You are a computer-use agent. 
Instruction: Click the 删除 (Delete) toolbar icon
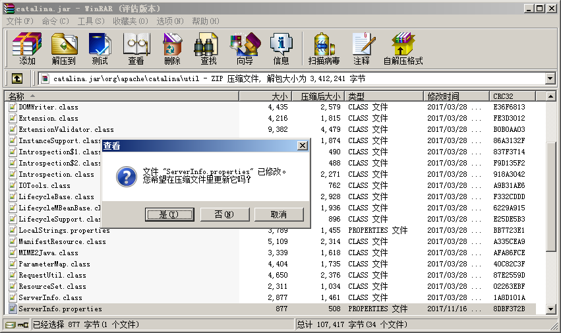tap(173, 49)
